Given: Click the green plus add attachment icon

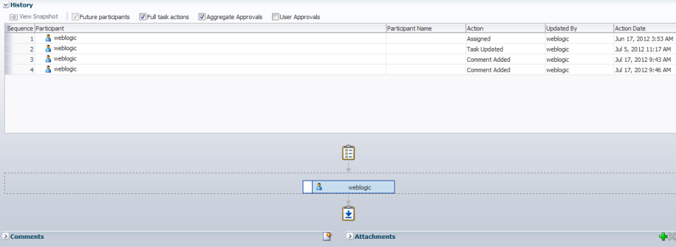Looking at the screenshot, I should pyautogui.click(x=663, y=236).
